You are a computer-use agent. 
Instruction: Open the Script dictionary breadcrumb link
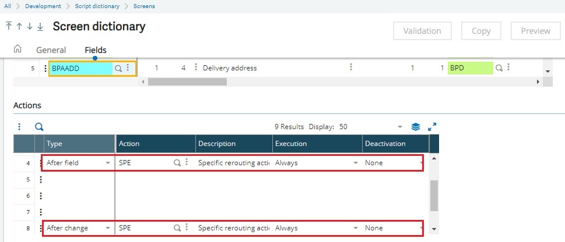[x=97, y=6]
